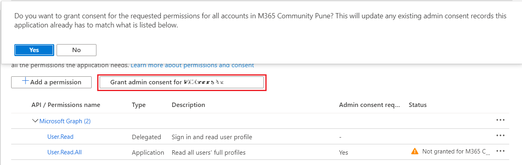Screen dimensions: 522x165
Task: Open the User.Read permission link
Action: [x=60, y=137]
